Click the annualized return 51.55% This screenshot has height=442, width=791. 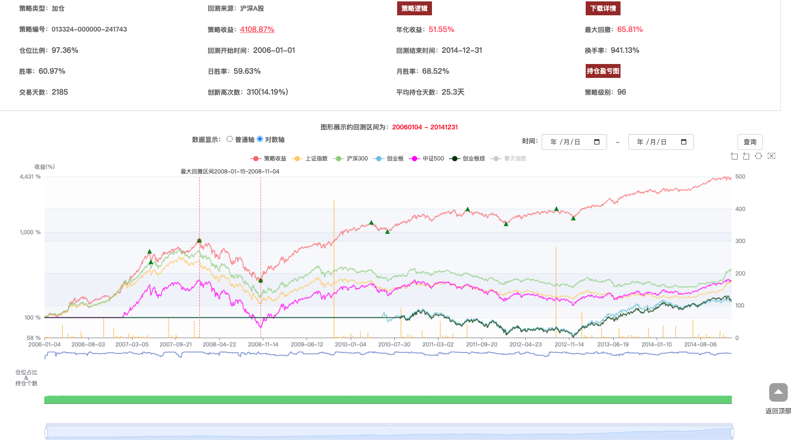pyautogui.click(x=441, y=29)
